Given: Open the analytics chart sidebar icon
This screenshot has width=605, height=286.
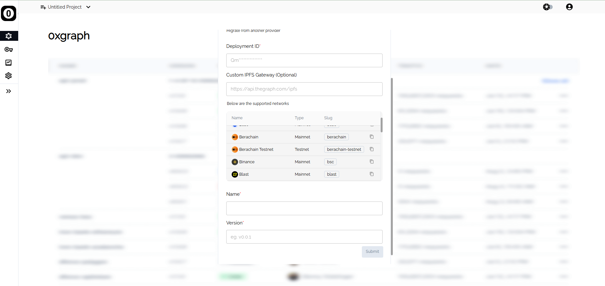Looking at the screenshot, I should [x=9, y=62].
